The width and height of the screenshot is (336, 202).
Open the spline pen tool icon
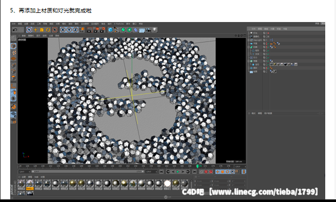116,30
